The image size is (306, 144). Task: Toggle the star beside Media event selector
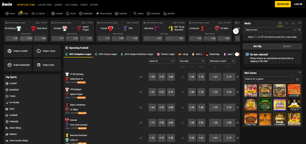[x=299, y=30]
